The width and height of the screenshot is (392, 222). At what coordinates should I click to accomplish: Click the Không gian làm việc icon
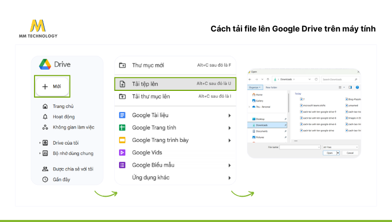(x=45, y=127)
